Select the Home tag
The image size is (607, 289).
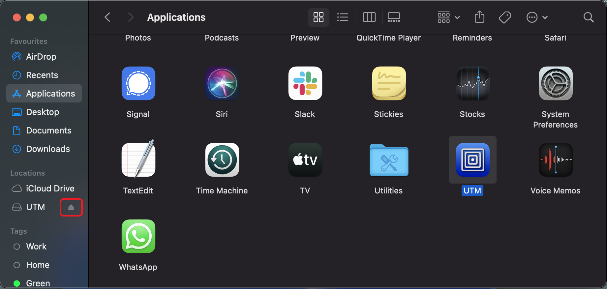[44, 265]
